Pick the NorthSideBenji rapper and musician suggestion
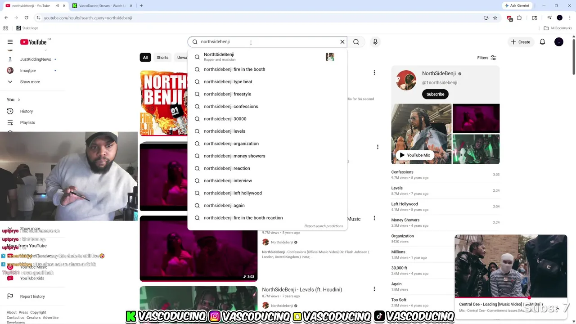 coord(267,57)
